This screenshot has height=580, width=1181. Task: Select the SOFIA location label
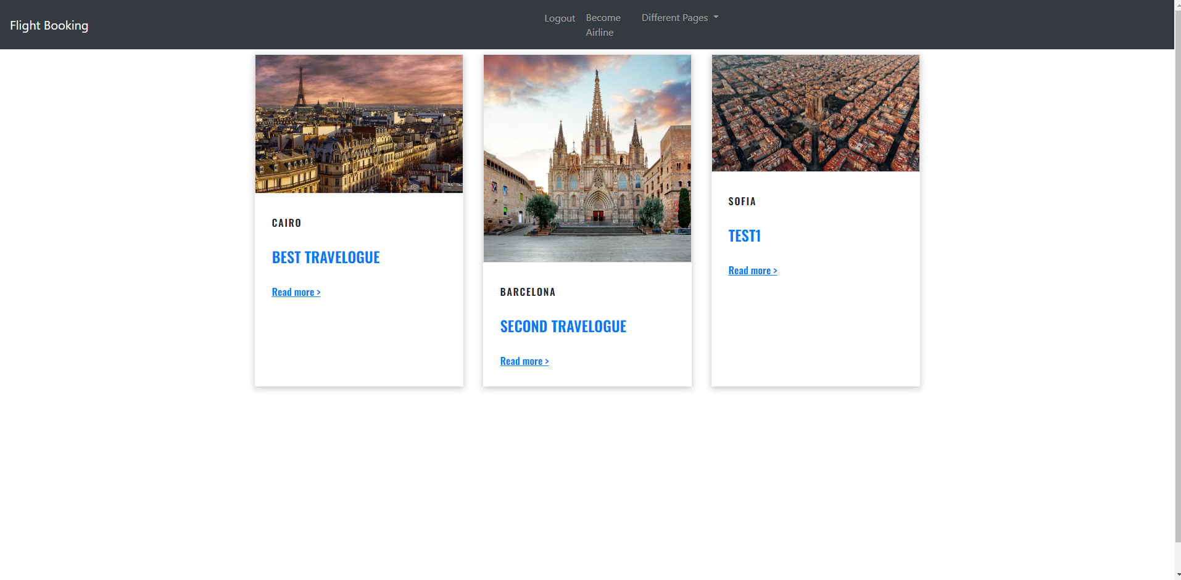coord(742,202)
